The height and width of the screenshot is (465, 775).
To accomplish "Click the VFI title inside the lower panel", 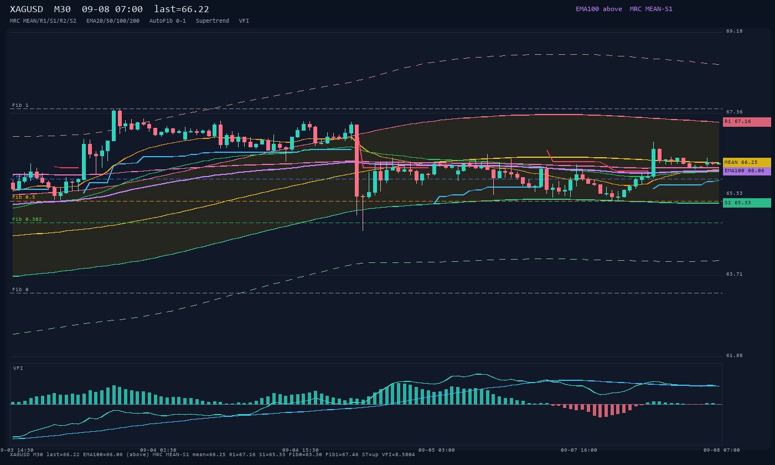I will click(x=18, y=368).
